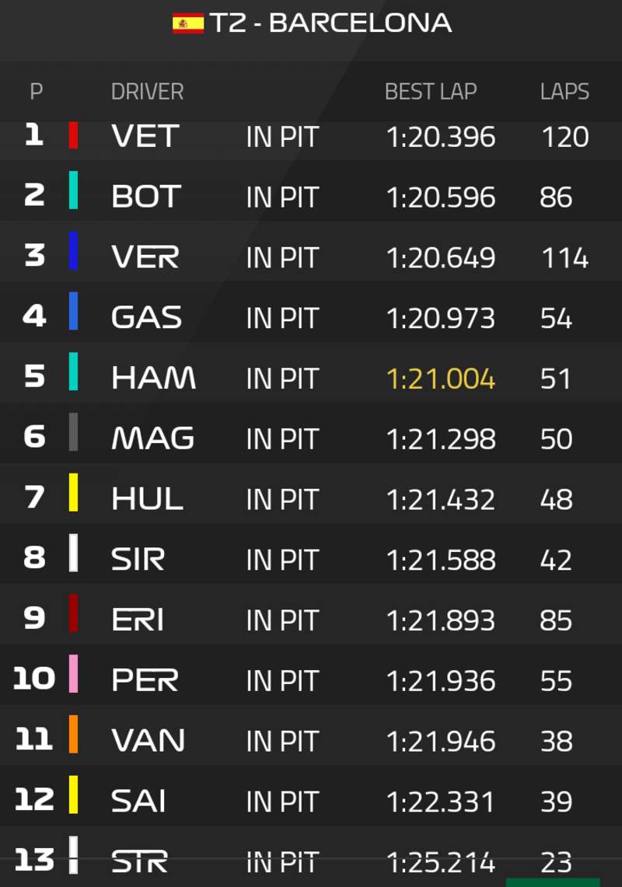Image resolution: width=622 pixels, height=887 pixels.
Task: Click the orange color bar beside VAN
Action: 73,735
